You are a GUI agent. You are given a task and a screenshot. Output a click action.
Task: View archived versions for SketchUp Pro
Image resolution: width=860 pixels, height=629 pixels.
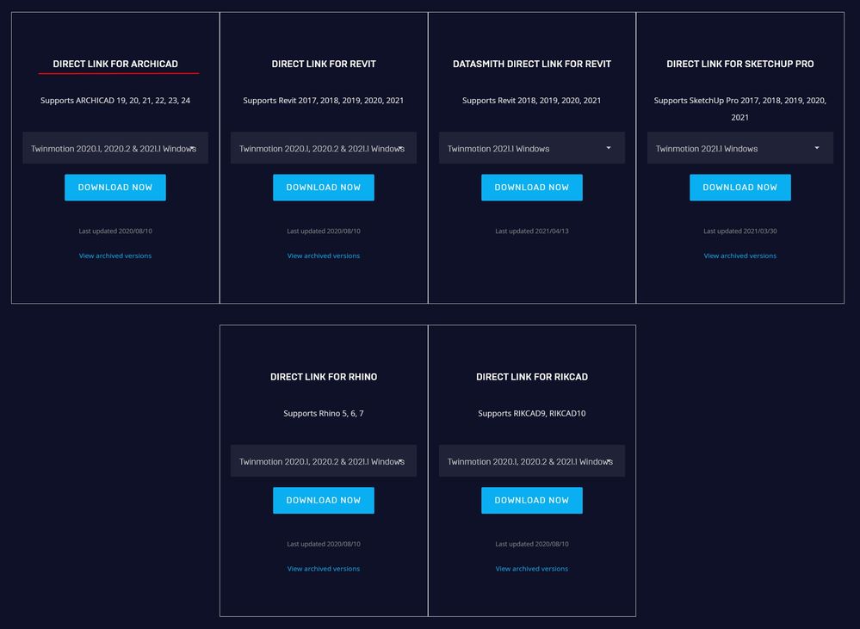point(740,256)
